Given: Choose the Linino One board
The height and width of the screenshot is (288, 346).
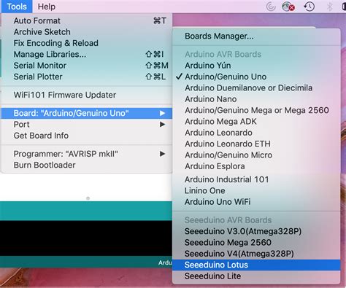Looking at the screenshot, I should [x=256, y=190].
